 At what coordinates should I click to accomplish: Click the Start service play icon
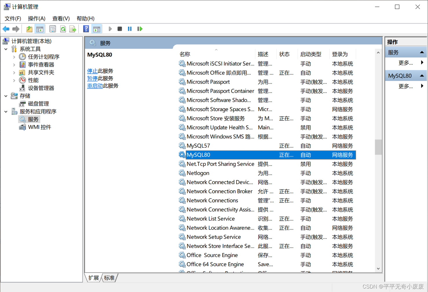(x=110, y=29)
